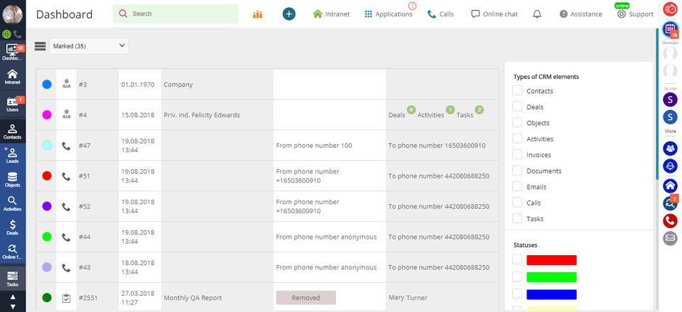Check the Tasks CRM type checkbox
The image size is (682, 312).
(517, 218)
